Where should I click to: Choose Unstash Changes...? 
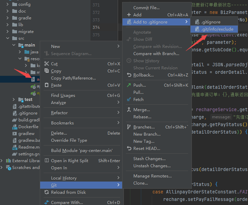pos(157,166)
